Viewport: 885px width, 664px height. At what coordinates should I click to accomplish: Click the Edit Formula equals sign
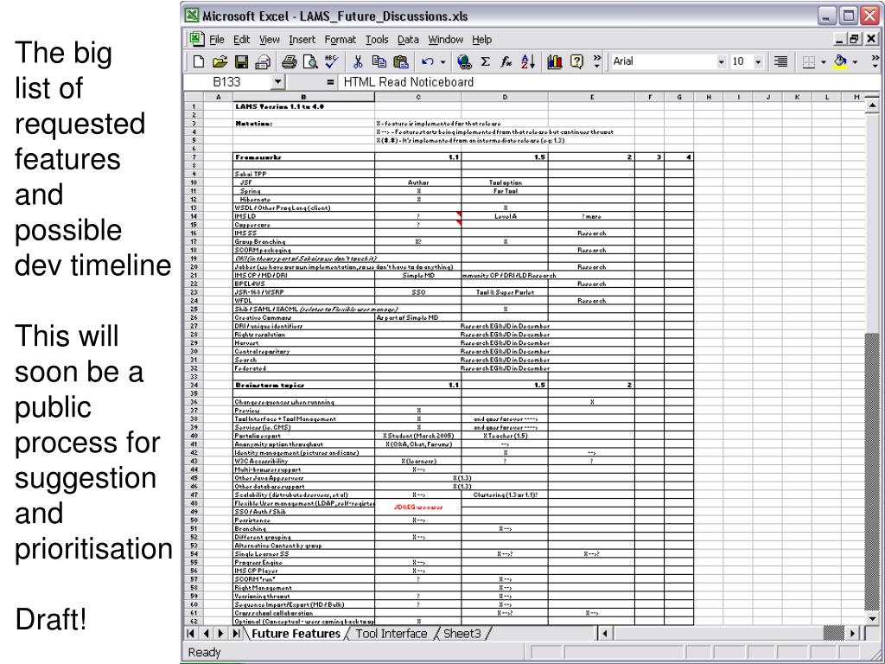[330, 82]
